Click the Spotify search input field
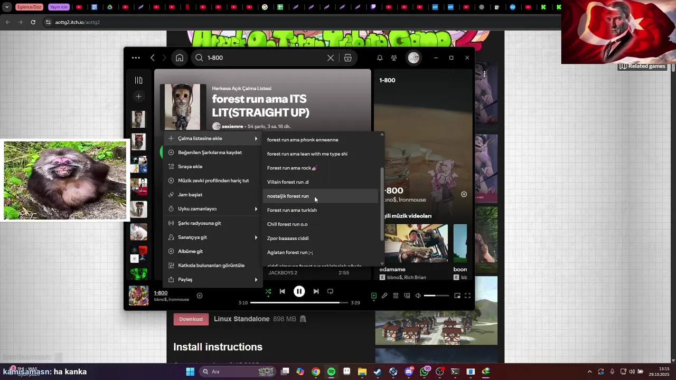676x380 pixels. coord(266,58)
